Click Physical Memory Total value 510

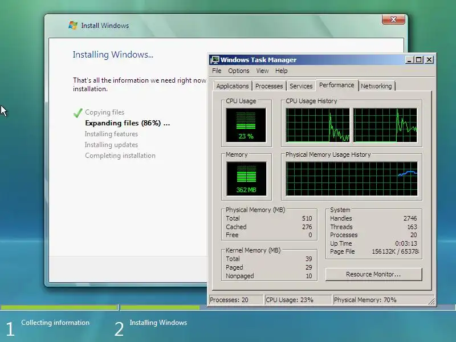coord(307,218)
